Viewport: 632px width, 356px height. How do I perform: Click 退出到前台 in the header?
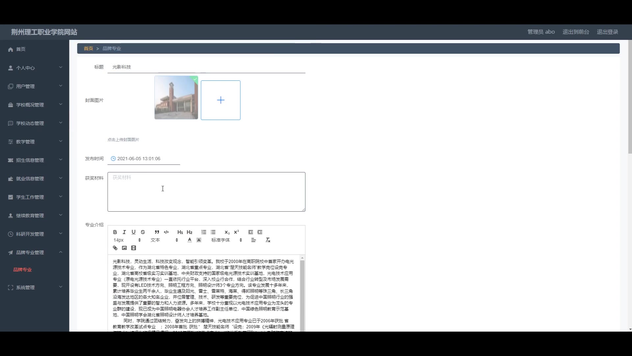576,32
